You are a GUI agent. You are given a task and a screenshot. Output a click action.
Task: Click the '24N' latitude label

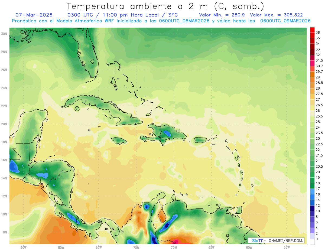click(x=4, y=88)
